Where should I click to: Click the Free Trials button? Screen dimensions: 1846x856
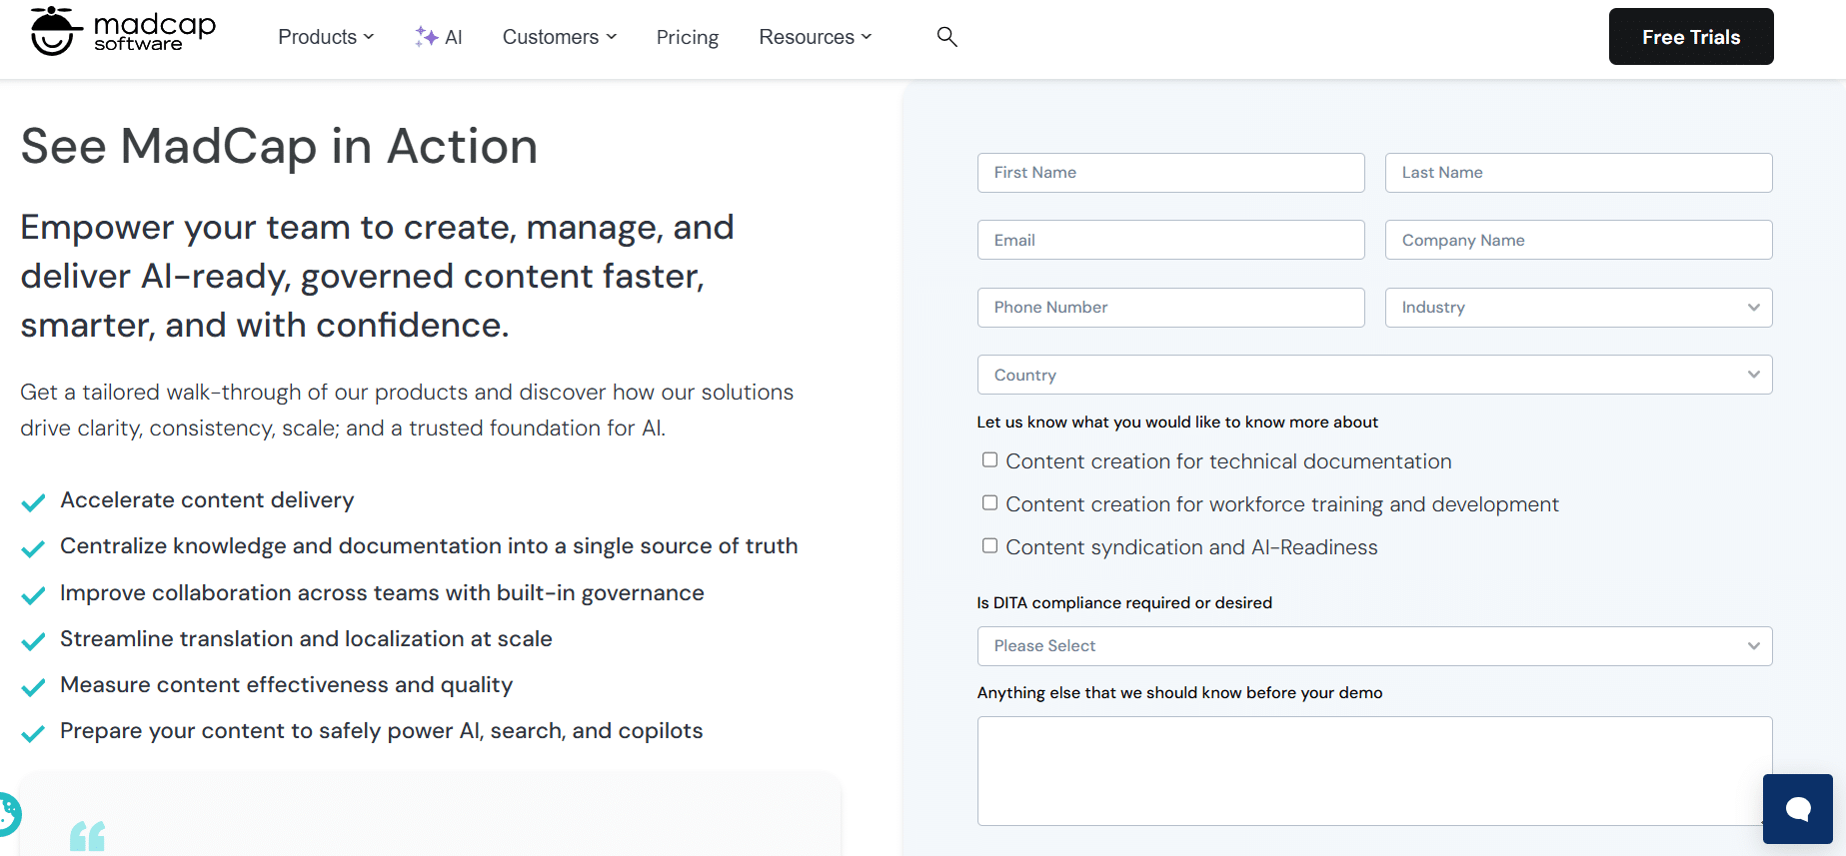[1691, 37]
